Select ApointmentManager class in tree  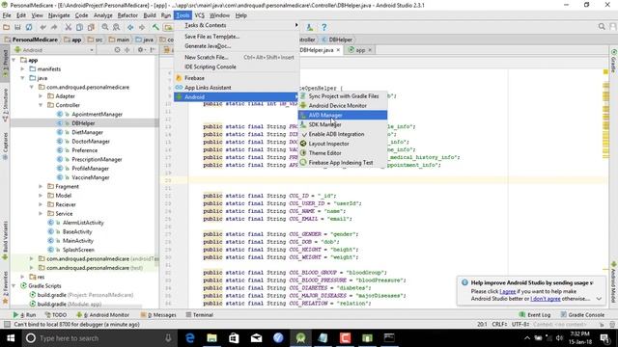pyautogui.click(x=97, y=114)
